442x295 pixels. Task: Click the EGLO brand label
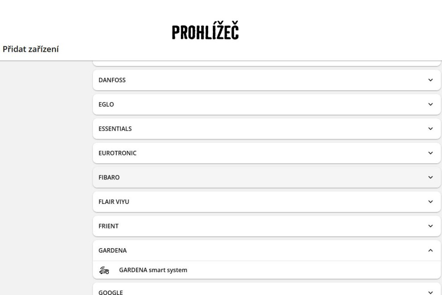click(106, 104)
